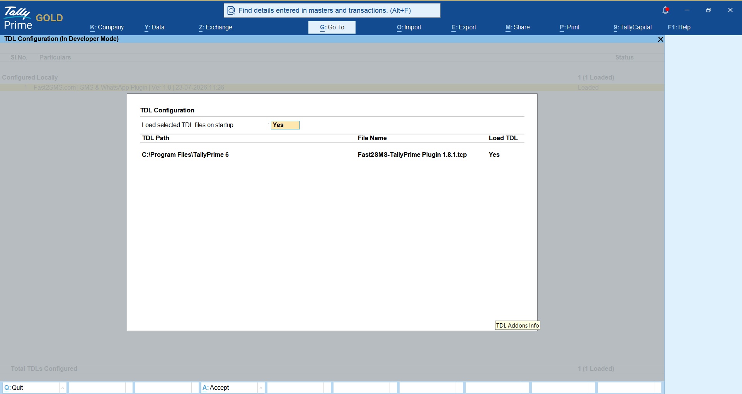Click the Find details search field
Image resolution: width=742 pixels, height=394 pixels.
pos(332,10)
